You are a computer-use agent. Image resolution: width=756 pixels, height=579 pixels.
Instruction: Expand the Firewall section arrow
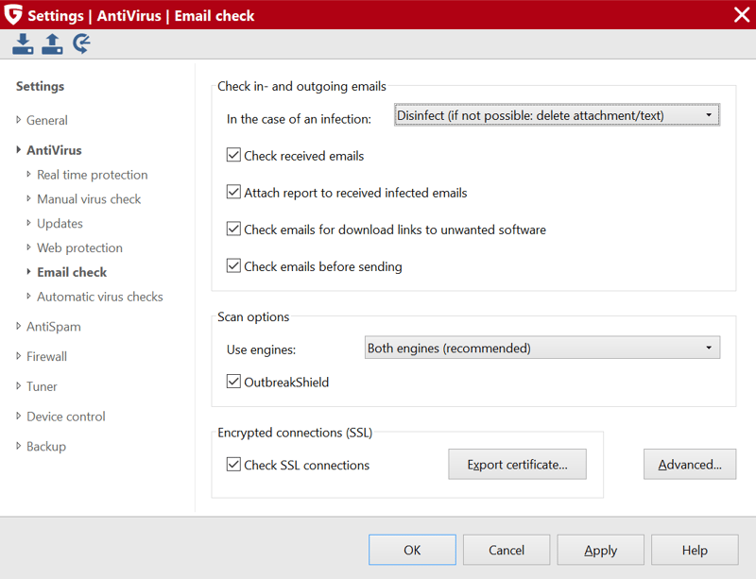pos(18,356)
